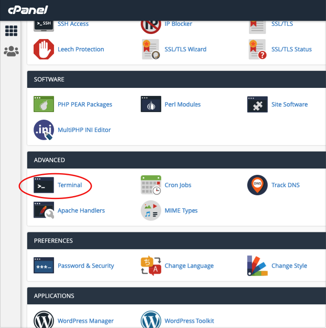326x328 pixels.
Task: Click the Site Software puzzle icon
Action: coord(258,104)
